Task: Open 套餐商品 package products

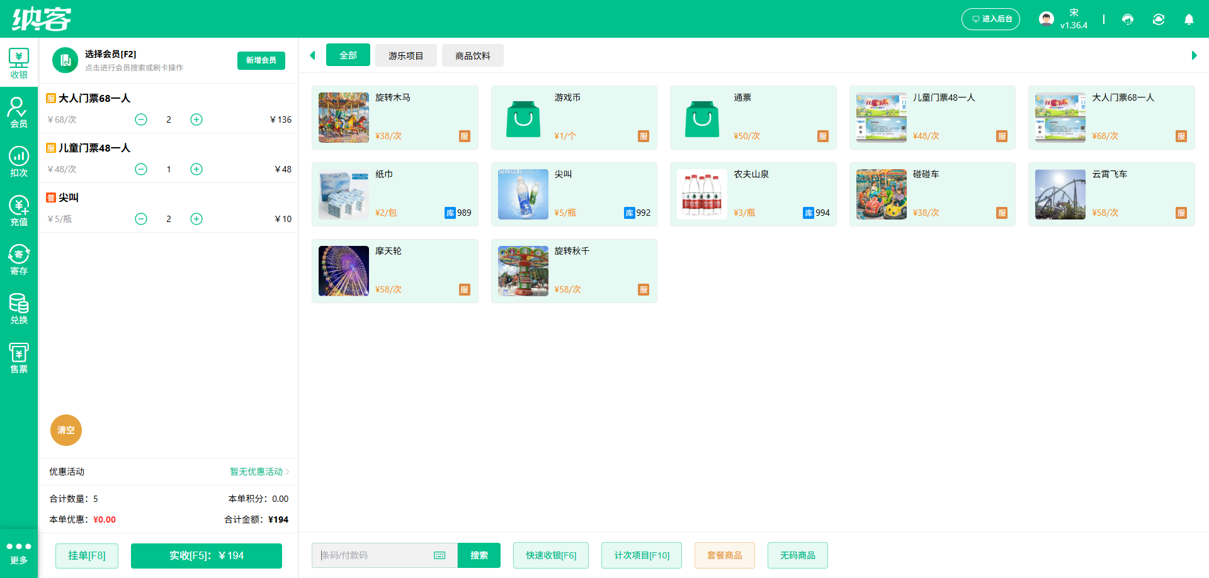Action: [725, 555]
